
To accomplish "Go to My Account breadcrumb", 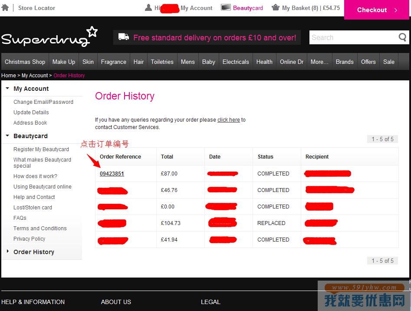I will pos(35,76).
